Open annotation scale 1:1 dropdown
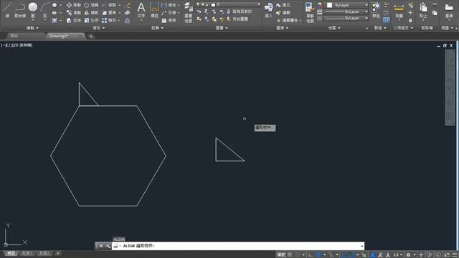This screenshot has width=459, height=258. click(397, 255)
